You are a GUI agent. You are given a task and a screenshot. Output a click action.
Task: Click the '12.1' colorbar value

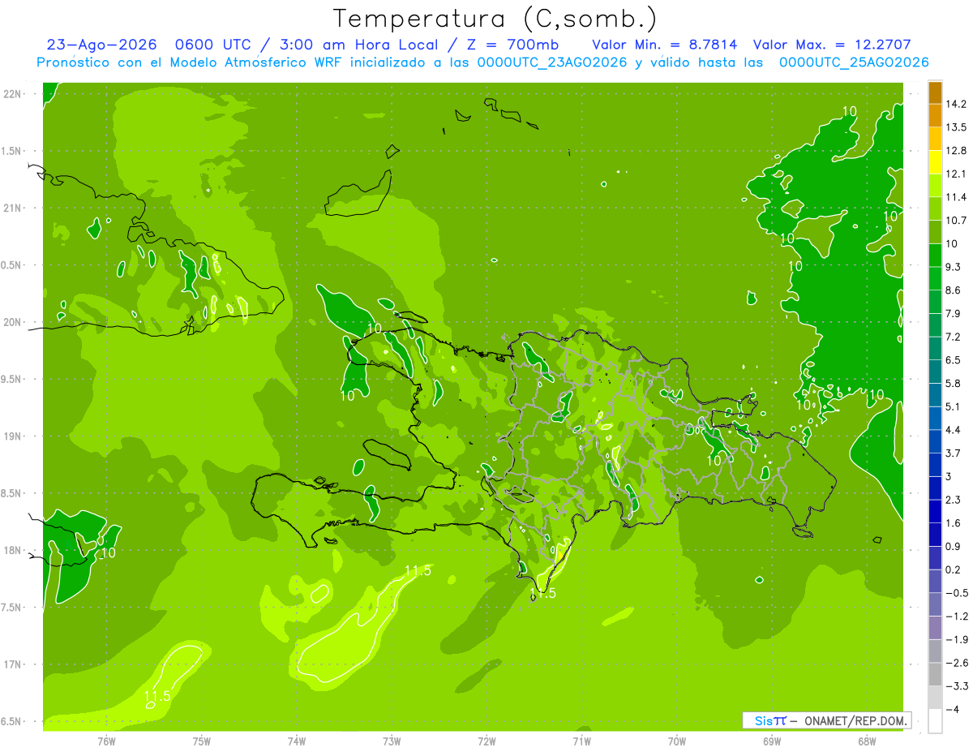coord(956,174)
